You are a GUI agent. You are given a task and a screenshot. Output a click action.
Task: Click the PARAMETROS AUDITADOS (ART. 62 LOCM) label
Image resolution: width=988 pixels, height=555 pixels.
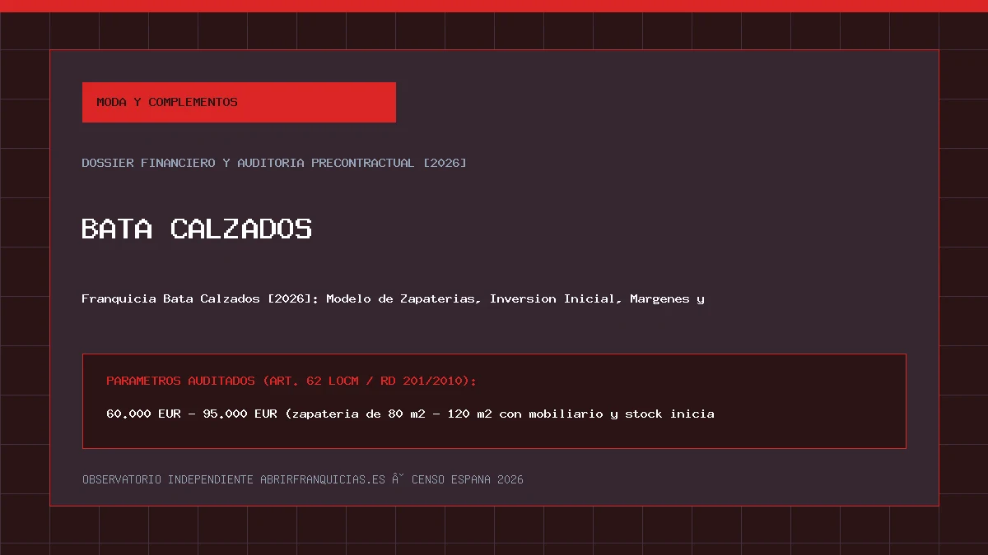point(291,381)
